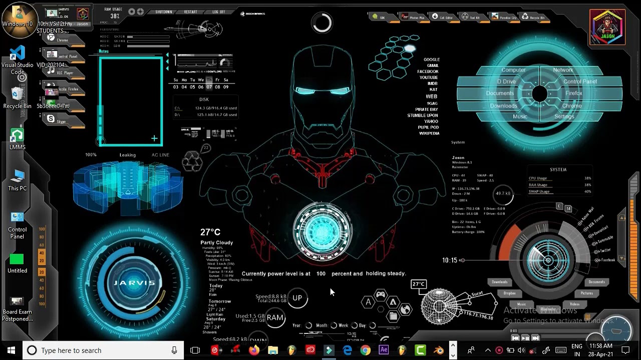Image resolution: width=641 pixels, height=360 pixels.
Task: Click the LOG OFF button
Action: point(218,12)
